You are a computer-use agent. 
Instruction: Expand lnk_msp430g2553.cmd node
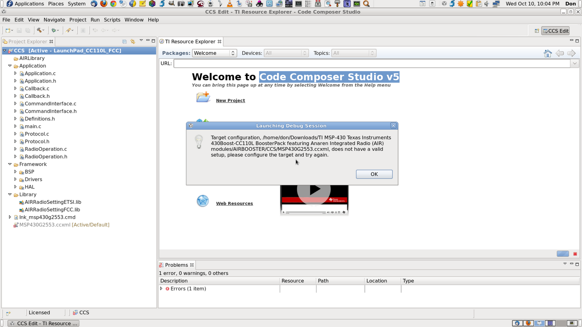(x=10, y=217)
